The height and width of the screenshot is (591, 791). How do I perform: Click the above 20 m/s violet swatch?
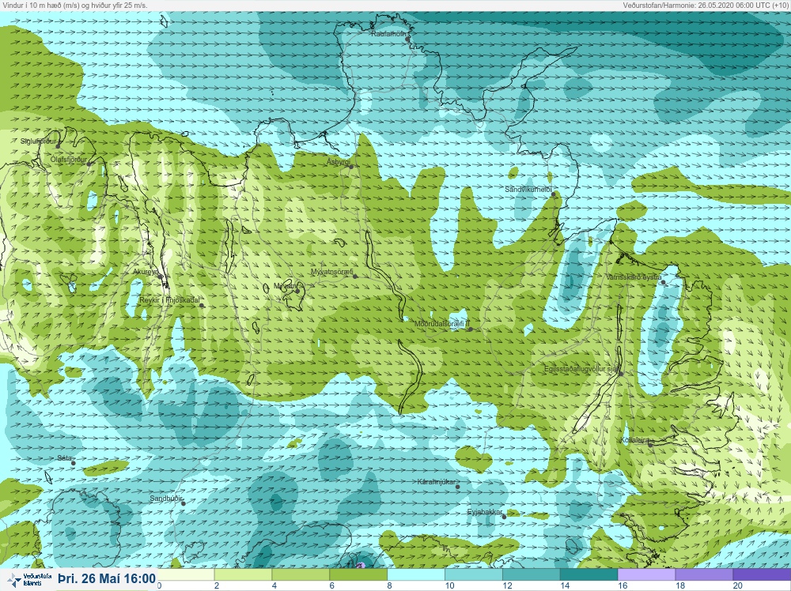pos(762,574)
